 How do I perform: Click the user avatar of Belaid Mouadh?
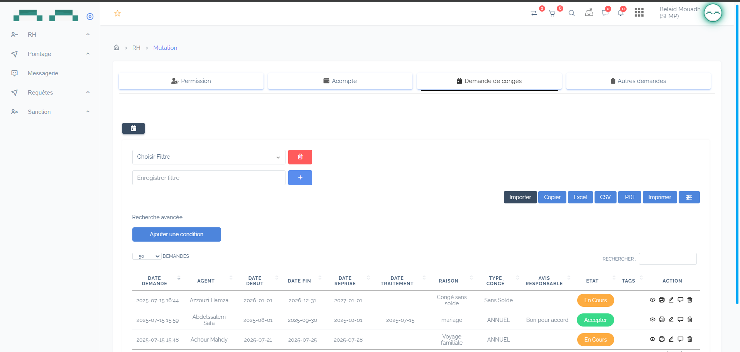point(713,13)
